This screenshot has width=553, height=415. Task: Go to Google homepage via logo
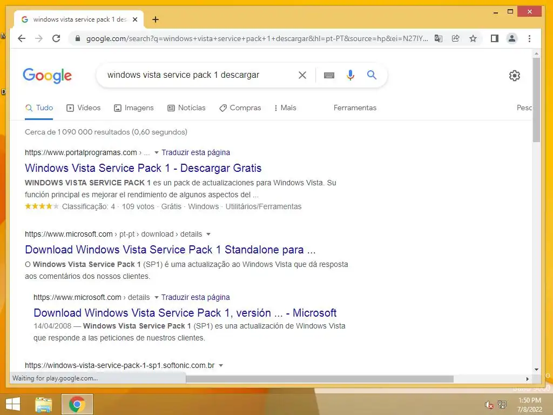[48, 76]
